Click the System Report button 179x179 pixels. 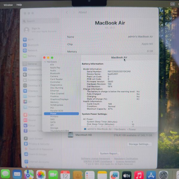109,154
